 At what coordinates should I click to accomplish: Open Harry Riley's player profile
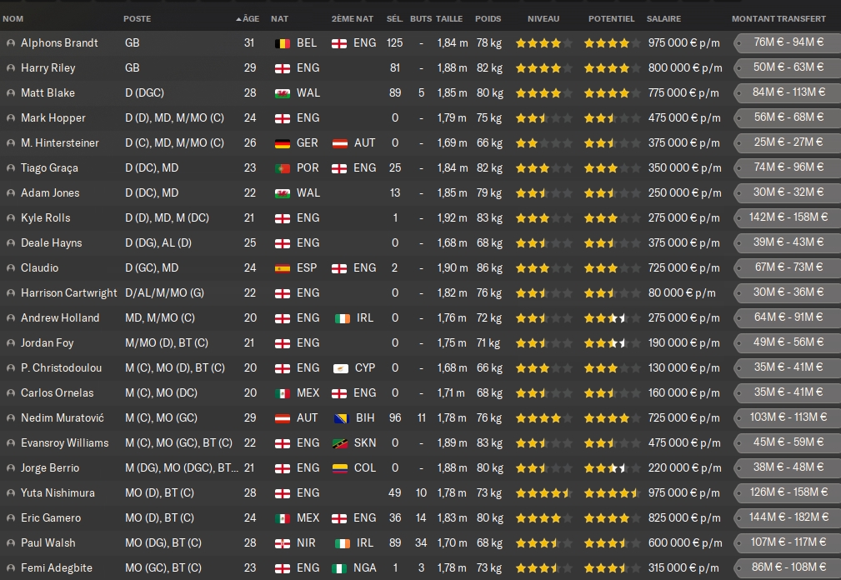pos(48,68)
